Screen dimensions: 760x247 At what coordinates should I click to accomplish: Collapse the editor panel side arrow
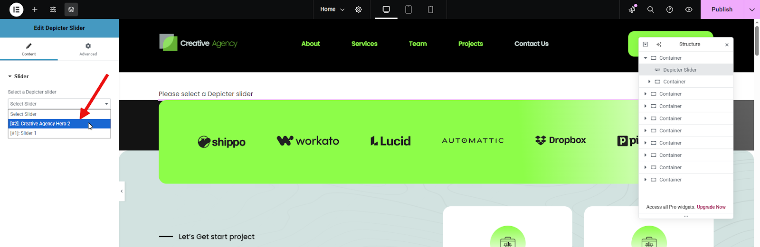tap(122, 191)
